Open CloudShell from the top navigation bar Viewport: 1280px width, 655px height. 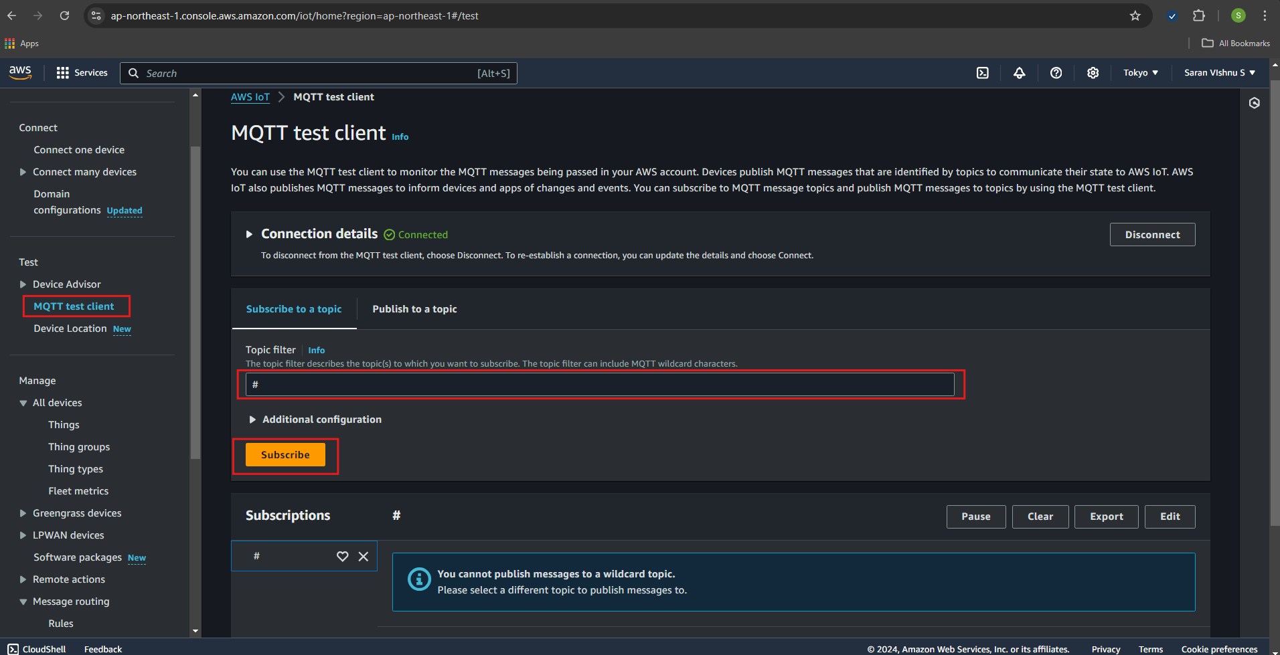pyautogui.click(x=982, y=73)
